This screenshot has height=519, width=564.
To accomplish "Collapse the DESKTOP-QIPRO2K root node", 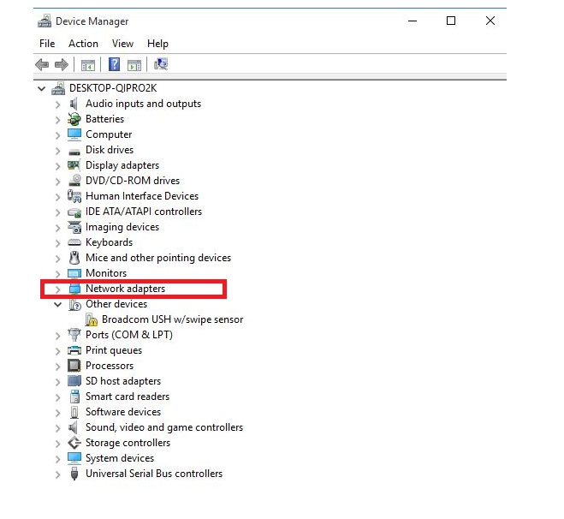I will 41,88.
